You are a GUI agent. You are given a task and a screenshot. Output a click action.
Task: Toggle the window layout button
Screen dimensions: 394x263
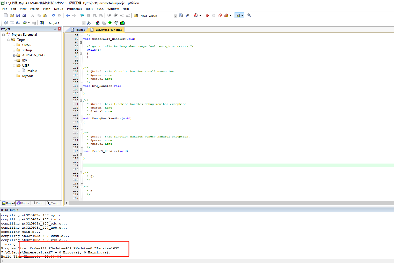click(238, 16)
